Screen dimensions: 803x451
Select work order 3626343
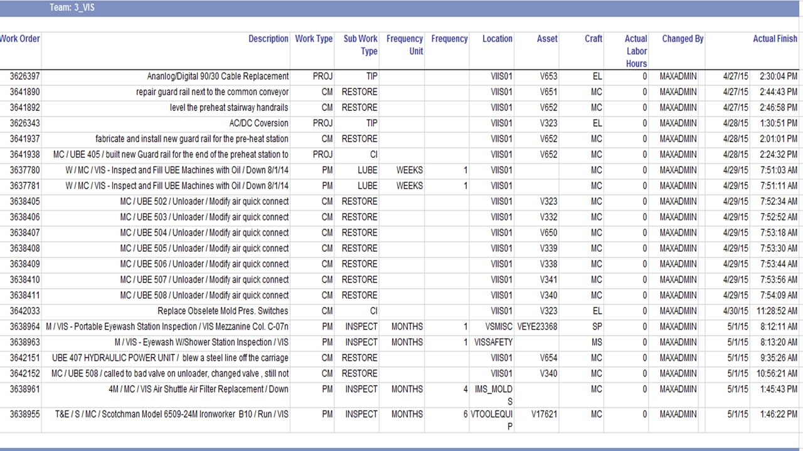(x=25, y=123)
